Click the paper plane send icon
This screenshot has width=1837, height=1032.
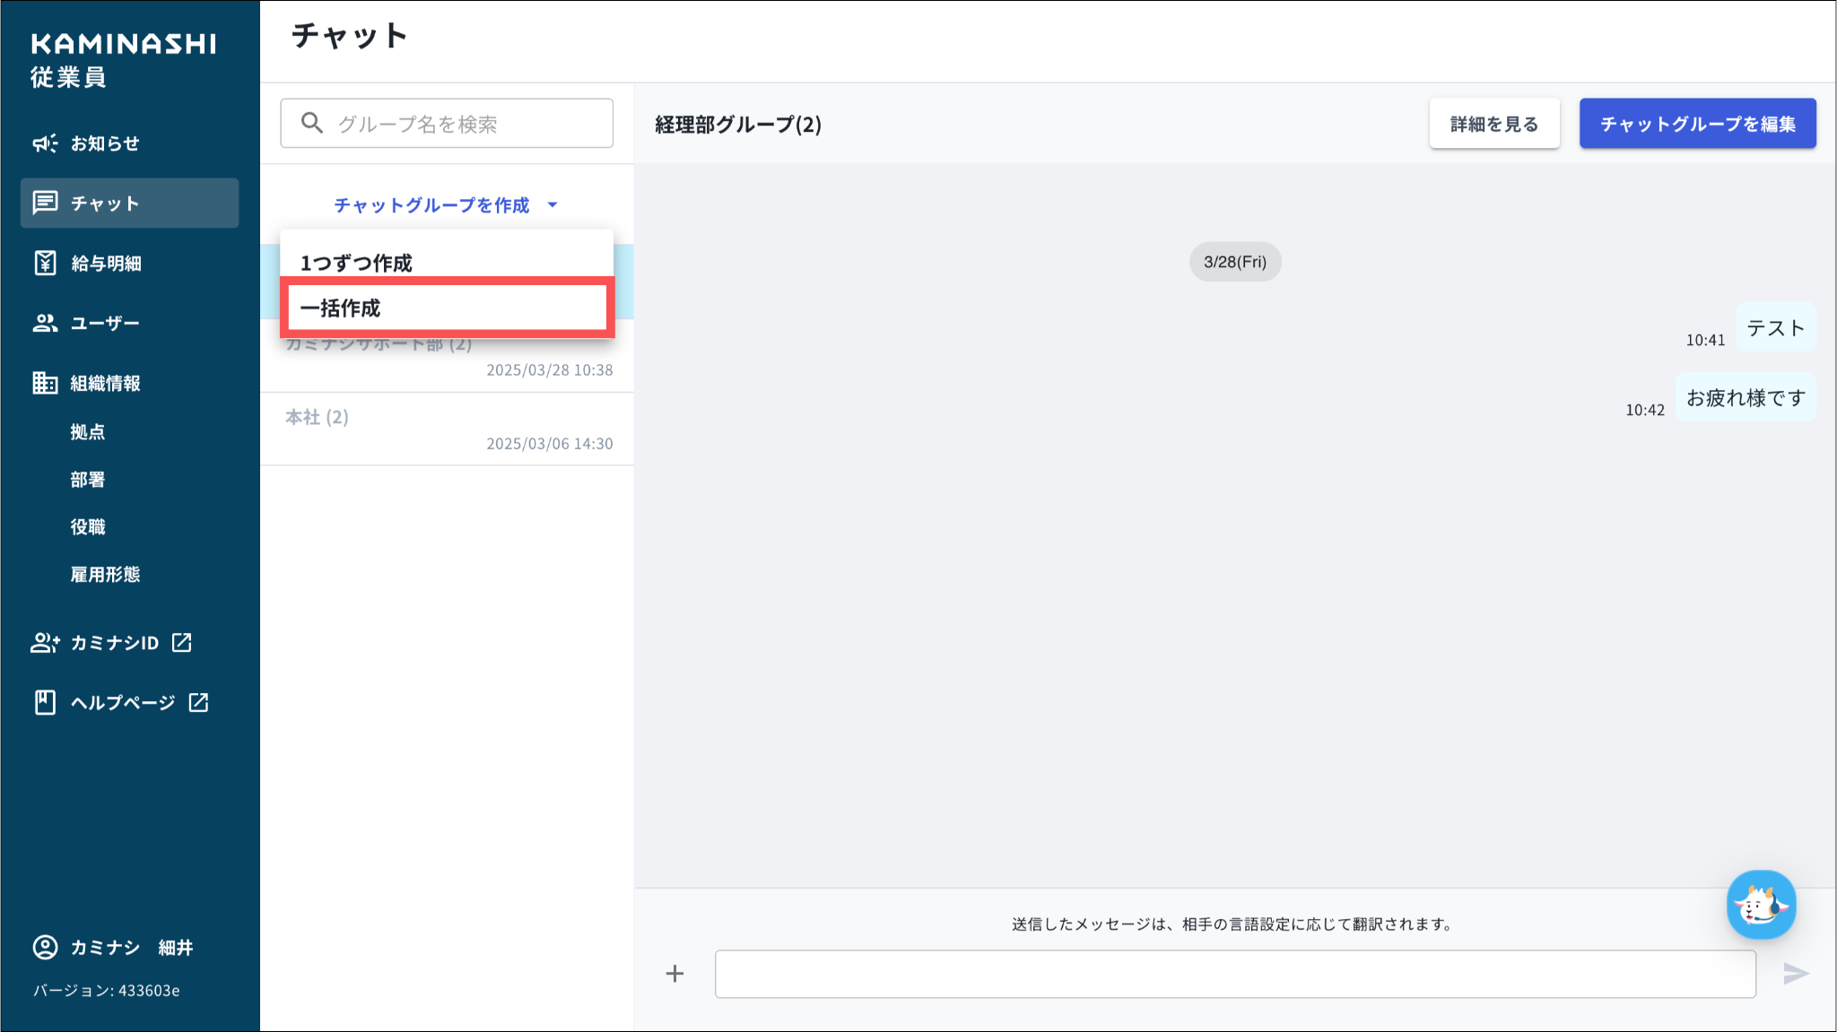click(1795, 973)
